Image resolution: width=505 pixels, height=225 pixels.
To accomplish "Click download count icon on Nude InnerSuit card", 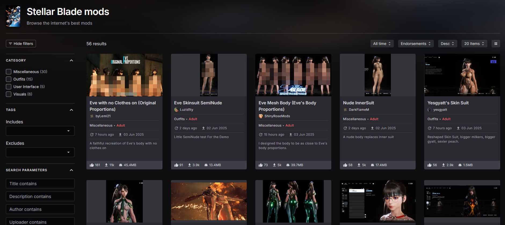I will pos(359,165).
